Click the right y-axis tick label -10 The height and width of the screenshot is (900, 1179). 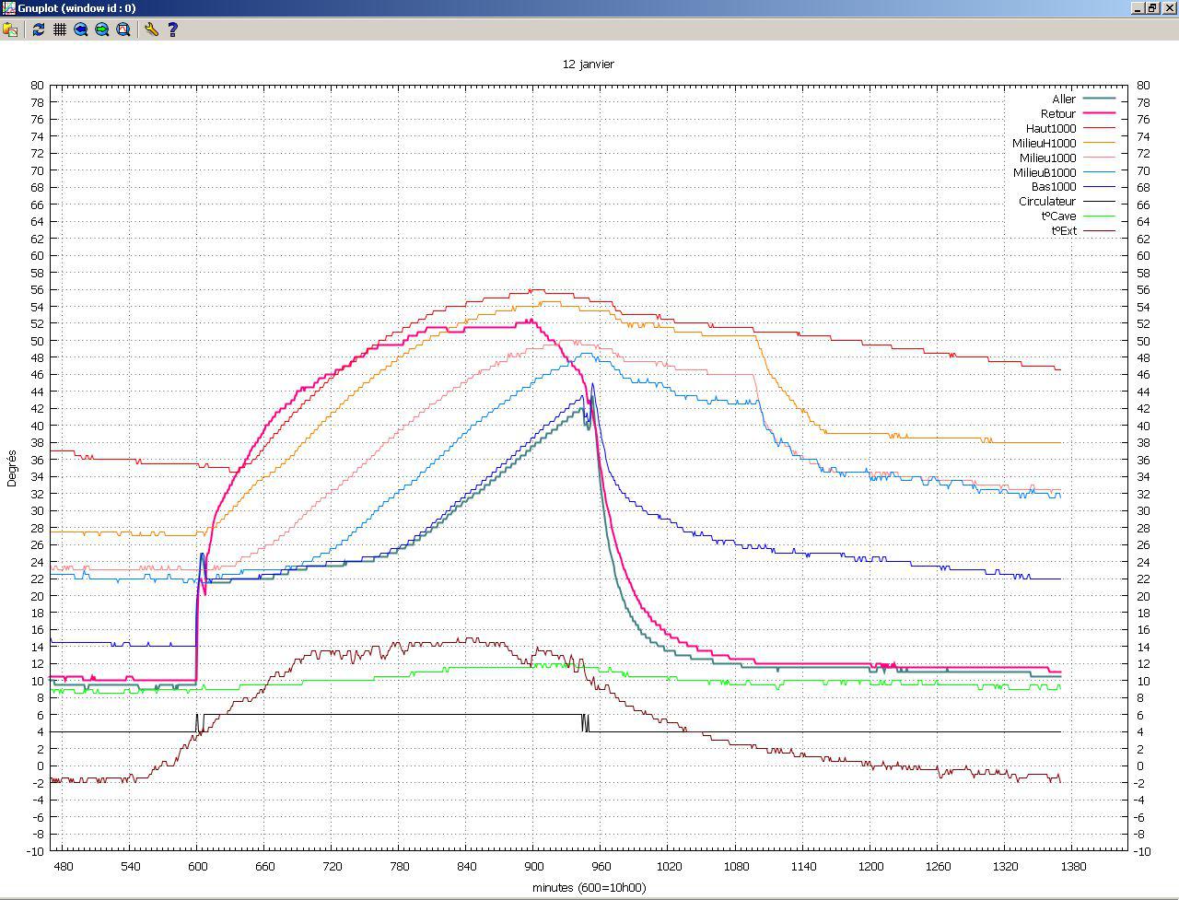[1145, 852]
